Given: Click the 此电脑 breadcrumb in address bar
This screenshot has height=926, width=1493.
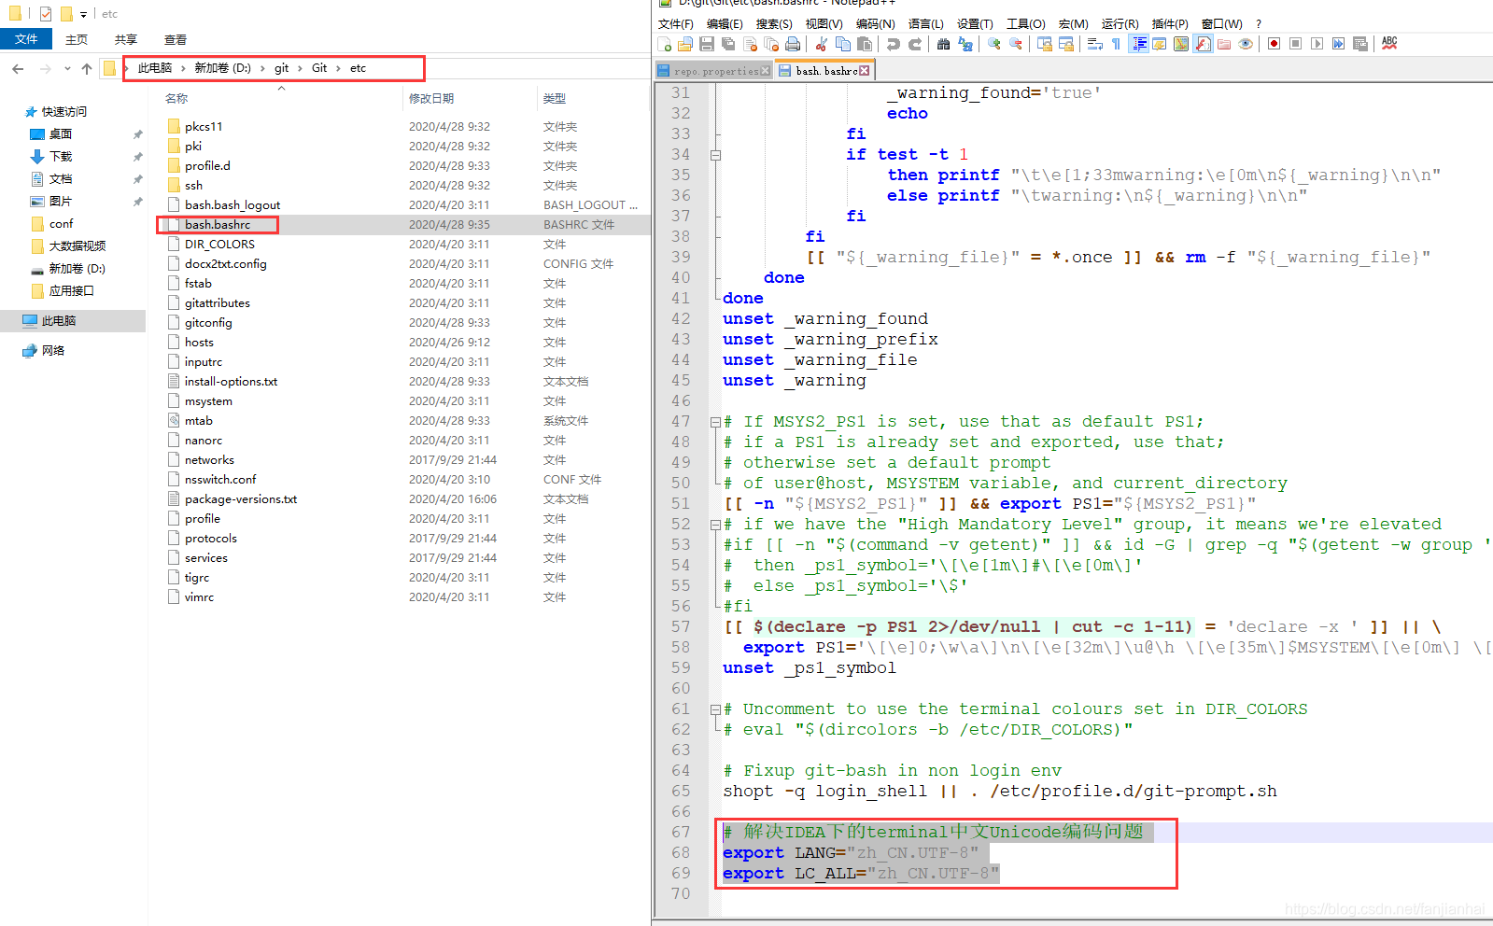Looking at the screenshot, I should click(155, 68).
